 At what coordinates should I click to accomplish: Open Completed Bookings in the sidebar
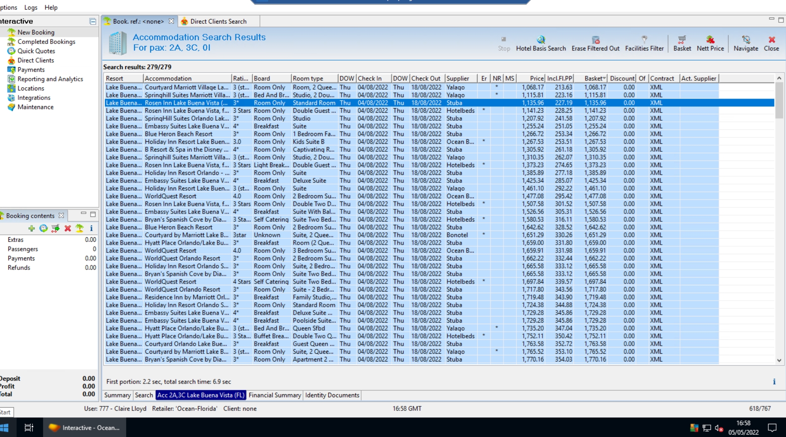(x=47, y=41)
